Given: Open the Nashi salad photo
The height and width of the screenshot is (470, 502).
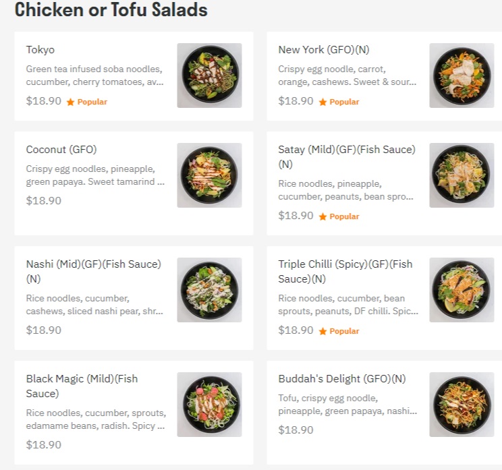Looking at the screenshot, I should point(209,290).
